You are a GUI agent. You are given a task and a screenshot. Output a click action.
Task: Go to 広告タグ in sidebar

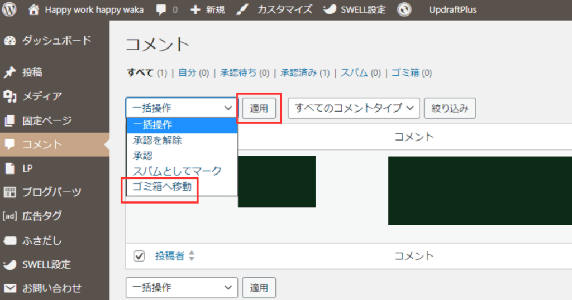pos(42,216)
